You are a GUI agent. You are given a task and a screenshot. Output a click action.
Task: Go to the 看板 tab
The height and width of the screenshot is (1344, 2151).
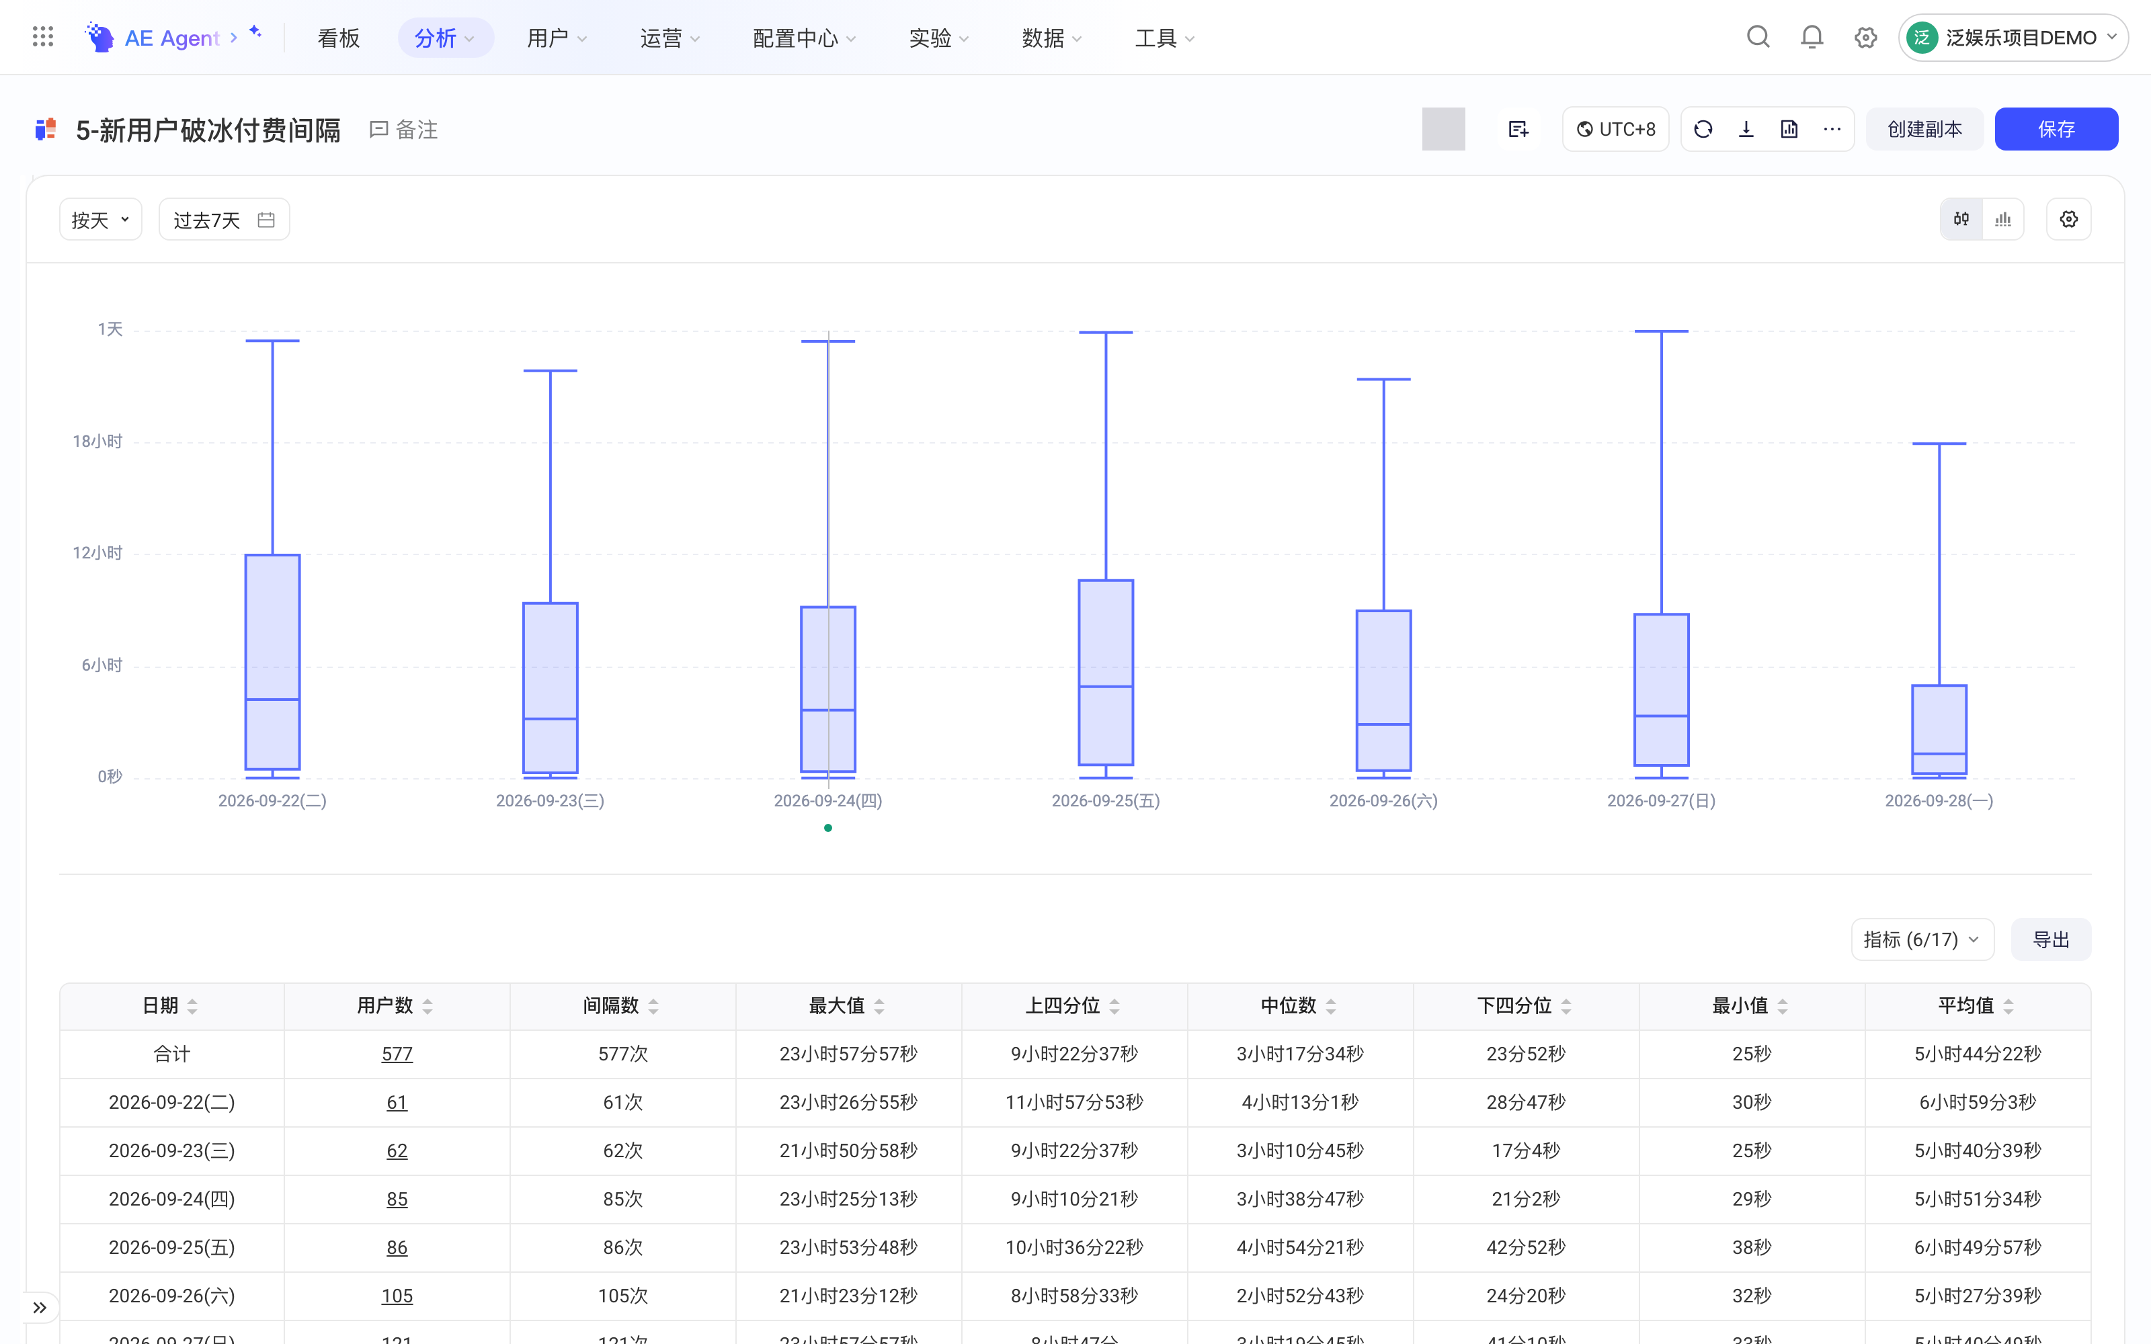pos(339,38)
